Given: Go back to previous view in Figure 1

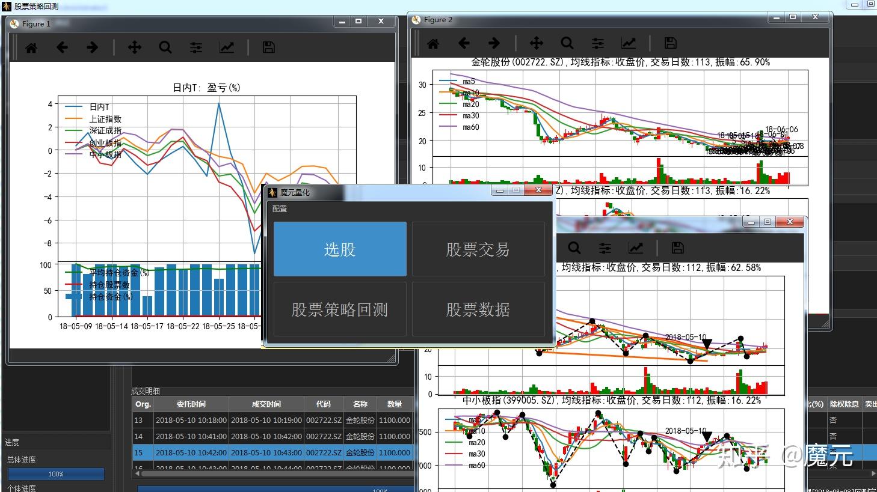Looking at the screenshot, I should click(62, 47).
